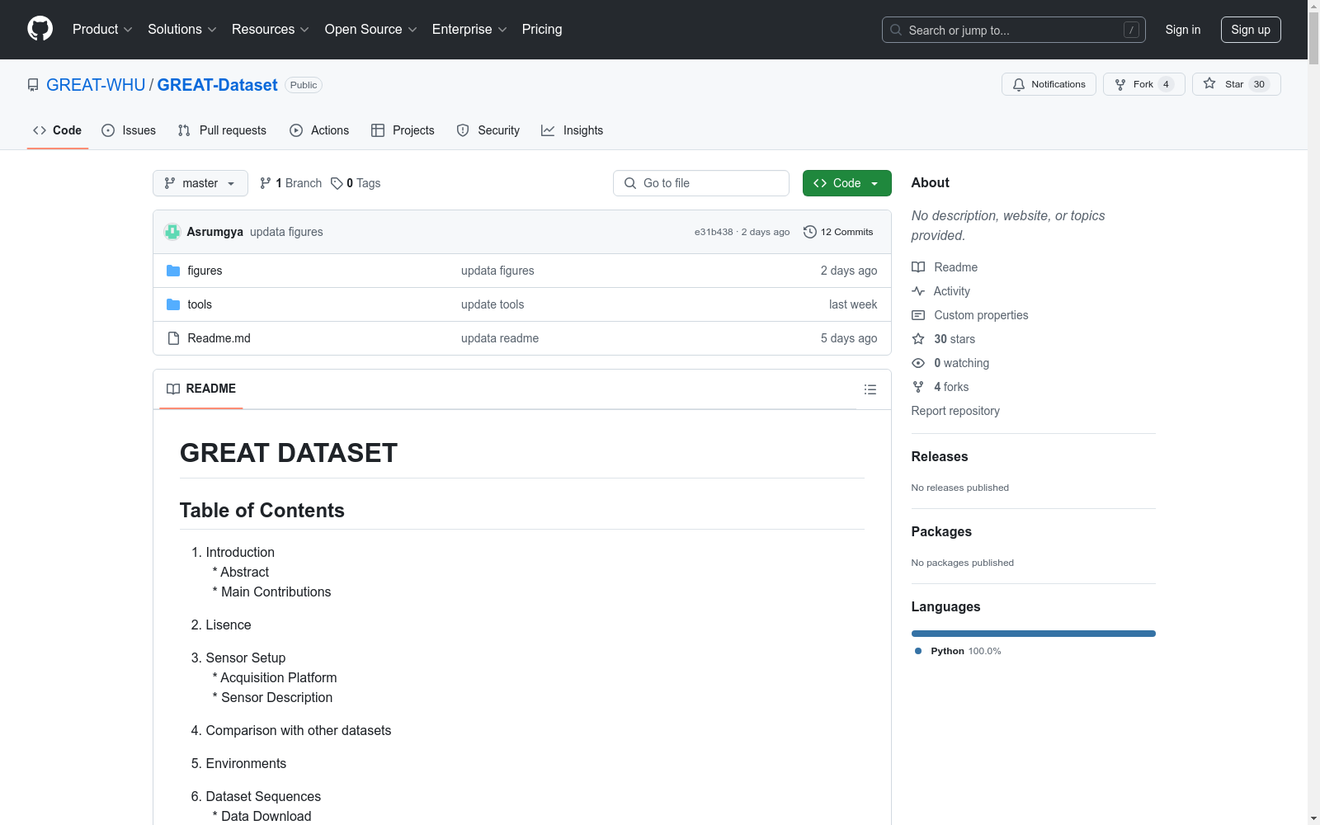1320x825 pixels.
Task: Click the fork count badge 4
Action: (1166, 84)
